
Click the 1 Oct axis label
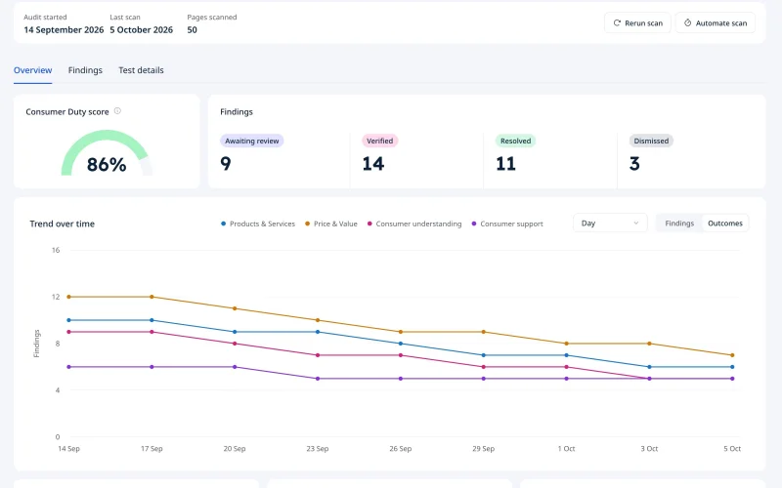click(x=567, y=449)
